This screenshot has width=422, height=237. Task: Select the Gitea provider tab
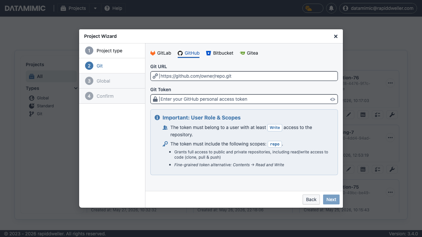(x=249, y=53)
